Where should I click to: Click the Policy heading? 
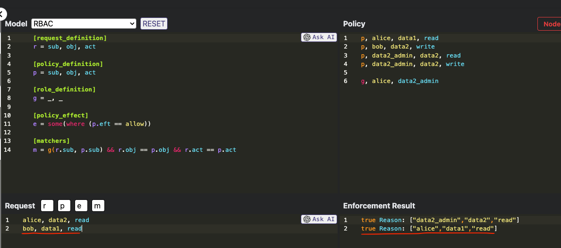[354, 24]
